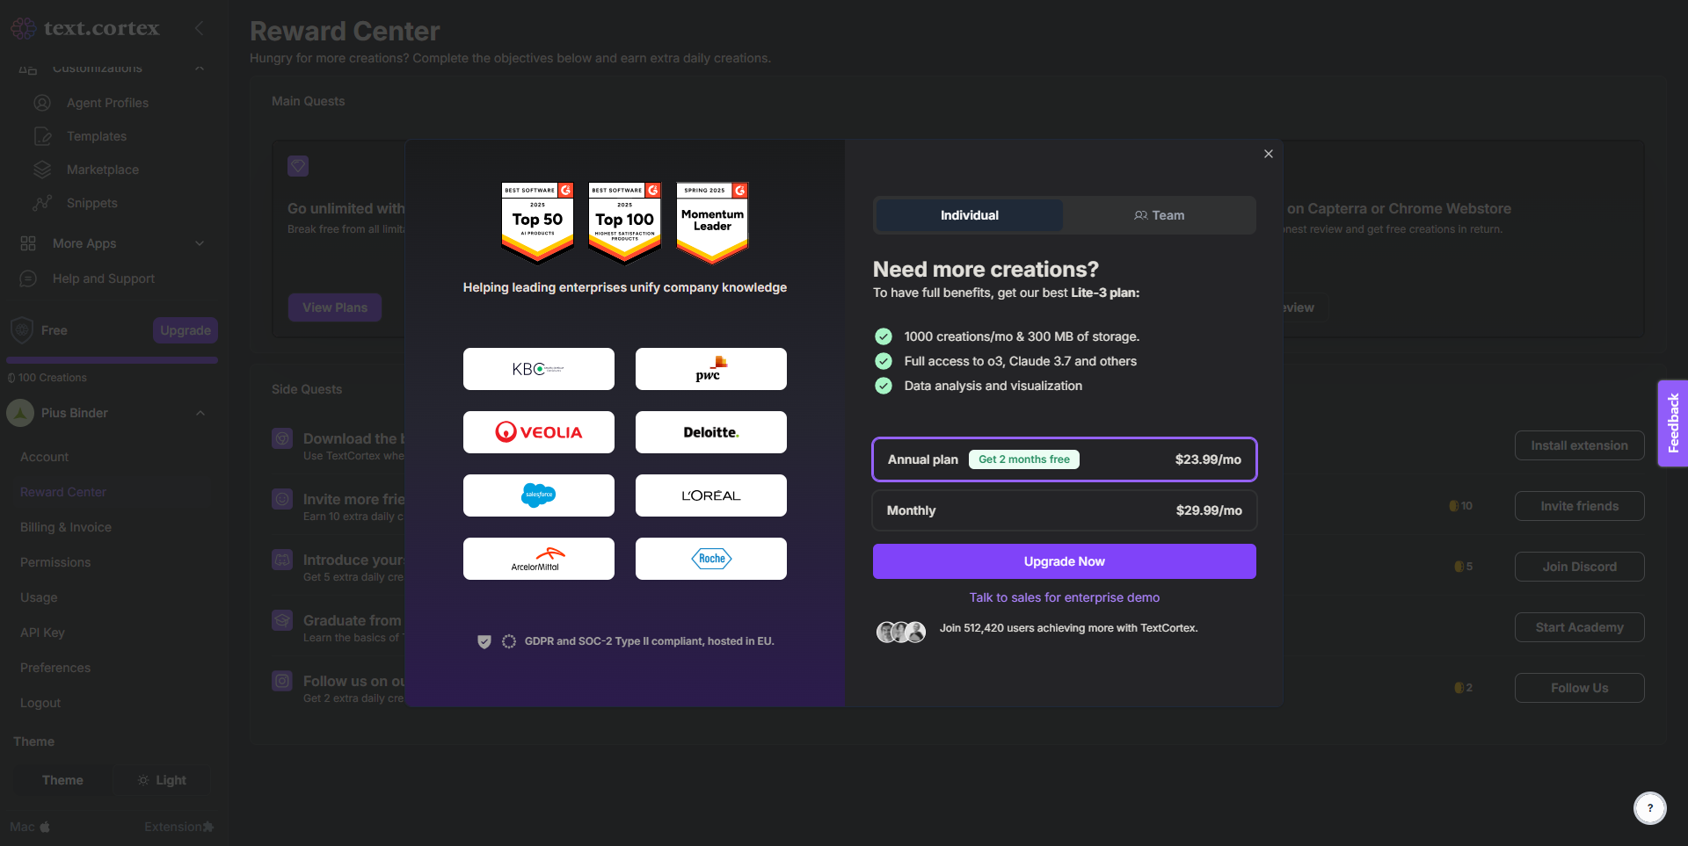Screen dimensions: 1688x846
Task: Click the TextCortex logo icon
Action: (x=24, y=29)
